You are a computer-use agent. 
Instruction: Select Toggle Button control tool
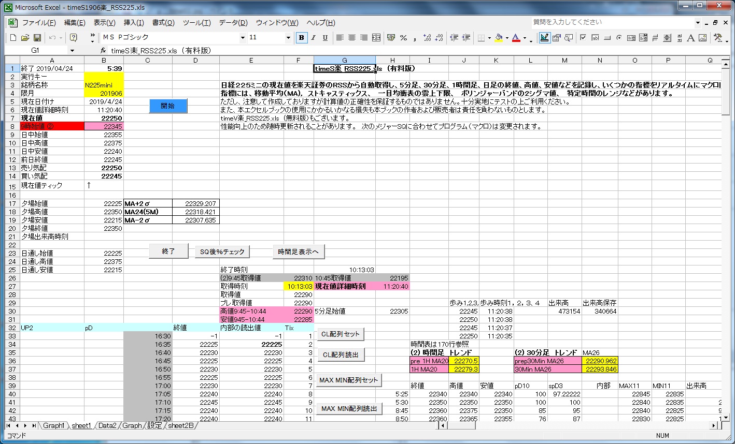(655, 37)
